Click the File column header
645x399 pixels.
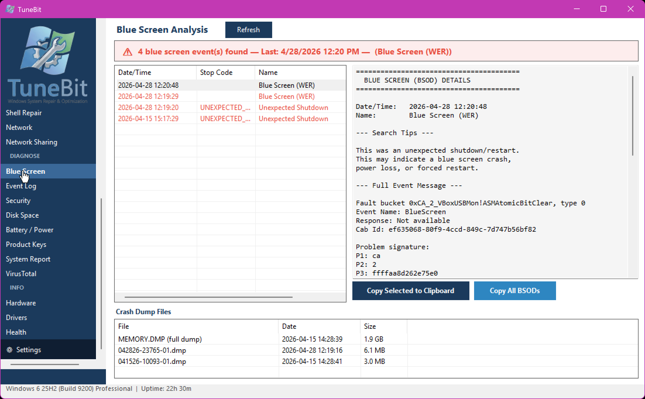[196, 326]
